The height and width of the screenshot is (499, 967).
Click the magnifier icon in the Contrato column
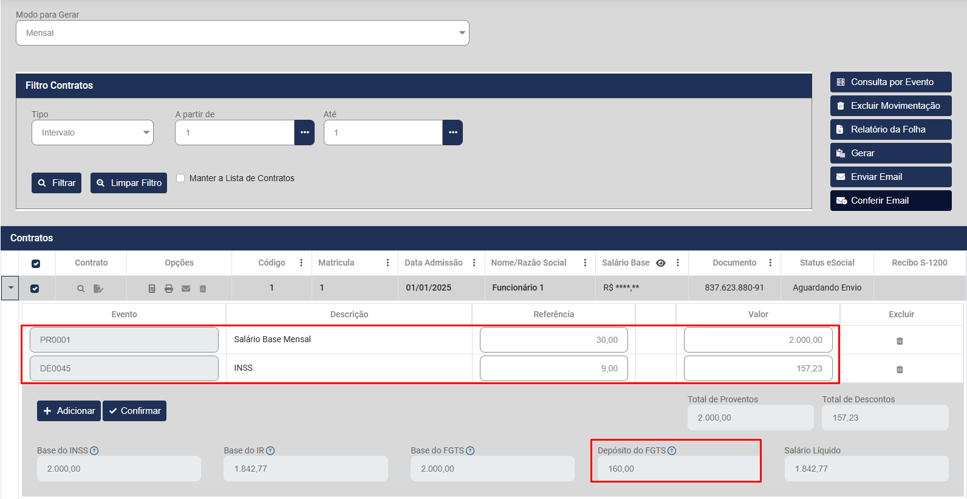click(x=81, y=289)
